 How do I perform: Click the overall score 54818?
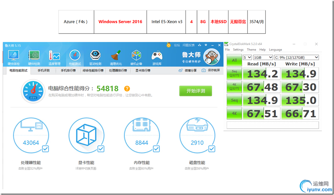(107, 88)
